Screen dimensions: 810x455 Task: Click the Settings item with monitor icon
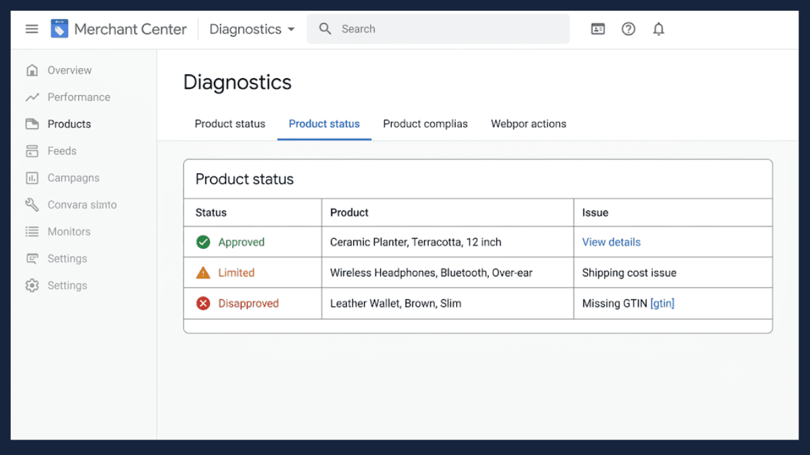tap(32, 259)
